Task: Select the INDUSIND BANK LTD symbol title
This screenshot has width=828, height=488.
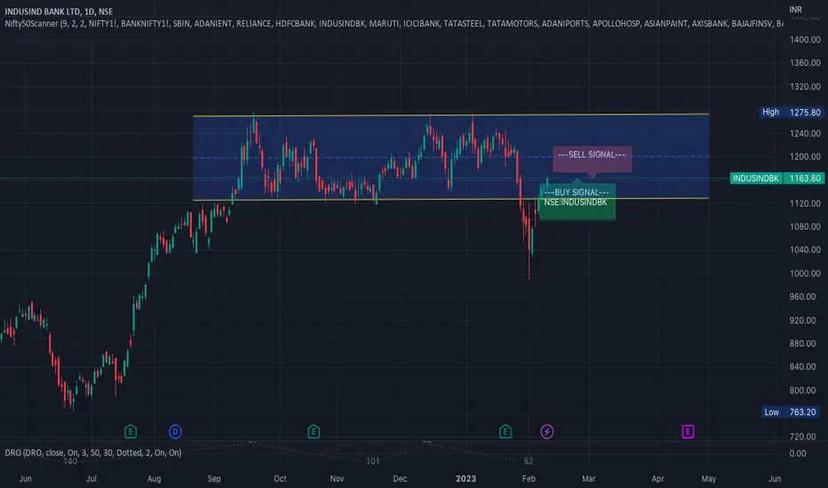Action: [x=59, y=11]
